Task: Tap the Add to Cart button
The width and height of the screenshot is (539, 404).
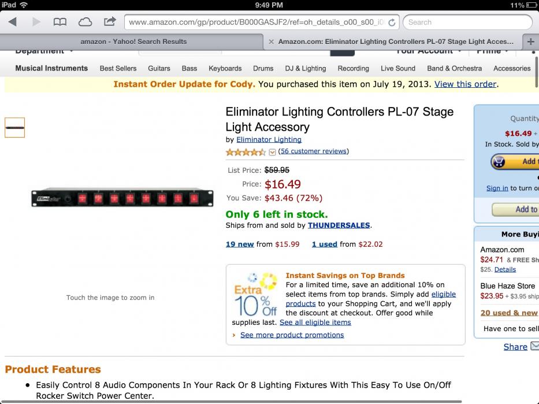Action: tap(515, 162)
